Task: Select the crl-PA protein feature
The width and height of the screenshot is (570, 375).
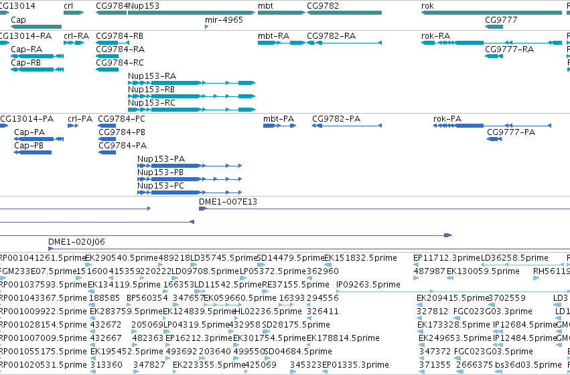Action: tap(73, 126)
